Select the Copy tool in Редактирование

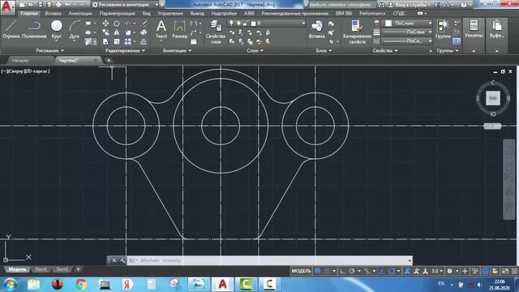point(105,32)
